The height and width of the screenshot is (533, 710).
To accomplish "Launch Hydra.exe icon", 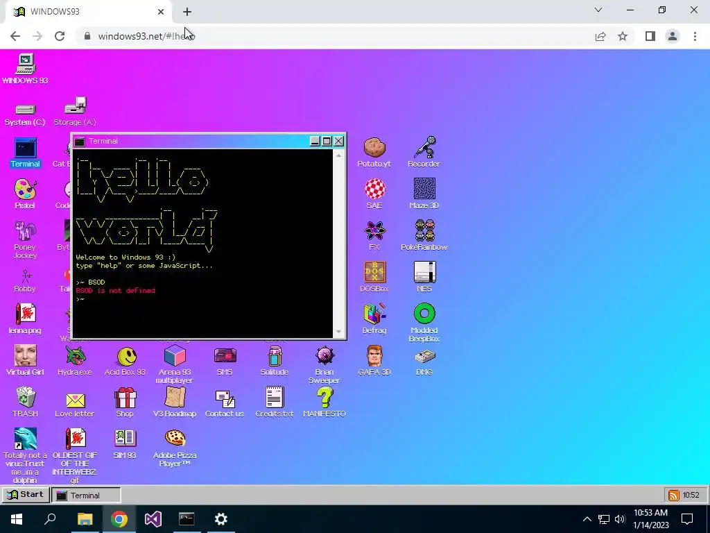I will (x=75, y=356).
